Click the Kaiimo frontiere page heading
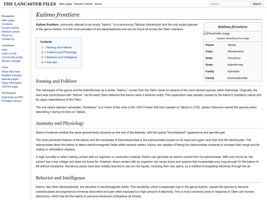 click(58, 15)
